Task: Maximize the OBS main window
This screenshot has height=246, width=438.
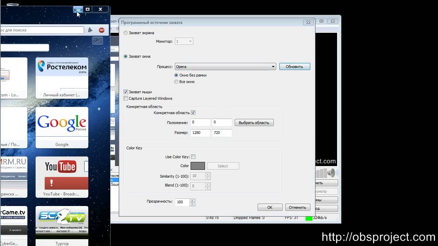Action: click(x=322, y=21)
